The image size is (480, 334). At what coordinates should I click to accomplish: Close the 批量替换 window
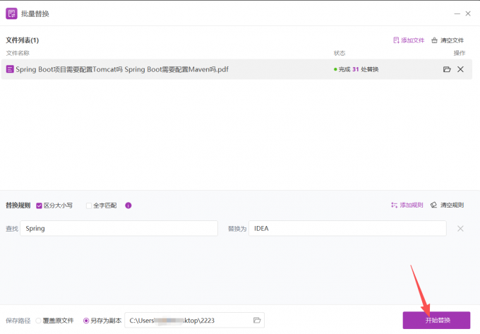coord(468,14)
